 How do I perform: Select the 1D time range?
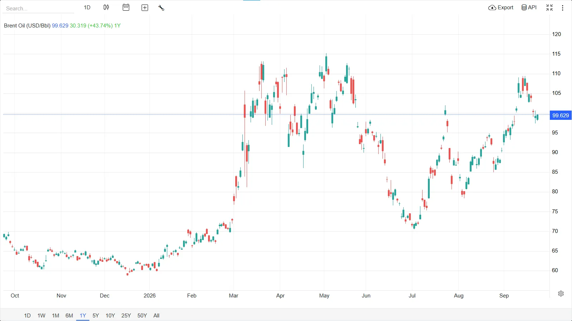28,316
